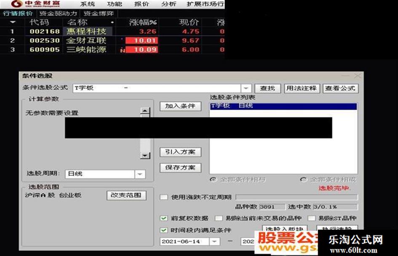Open the 系统 menu
398x256 pixels.
[87, 4]
